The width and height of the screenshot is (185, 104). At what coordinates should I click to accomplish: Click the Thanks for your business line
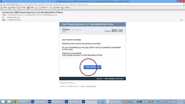72,53
